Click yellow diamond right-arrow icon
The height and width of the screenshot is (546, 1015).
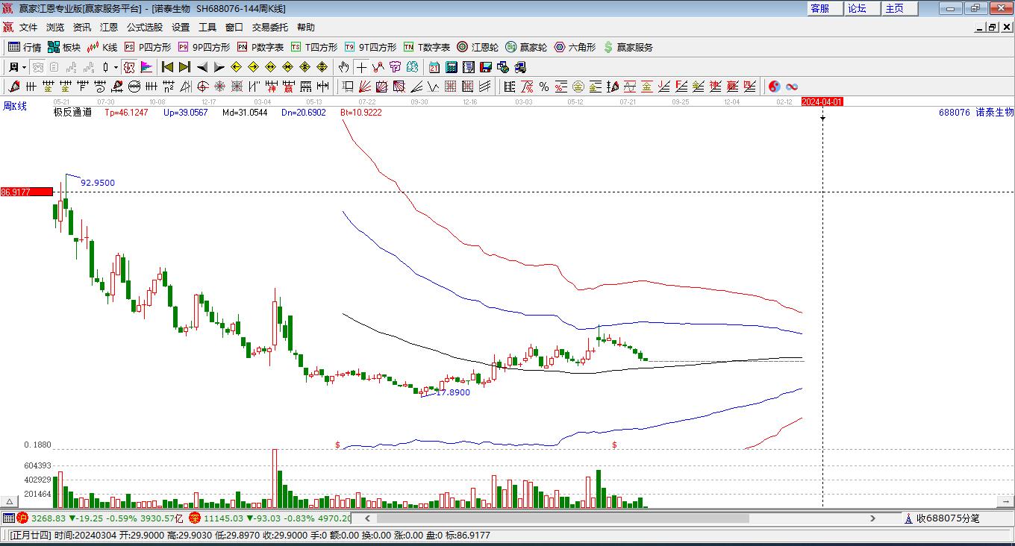tap(253, 67)
